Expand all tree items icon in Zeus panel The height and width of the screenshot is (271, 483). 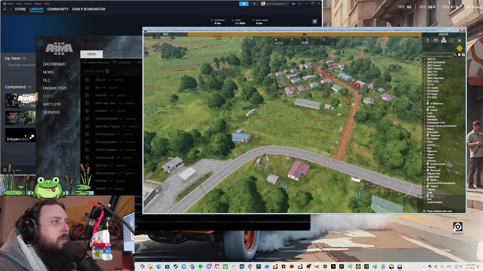tap(463, 55)
